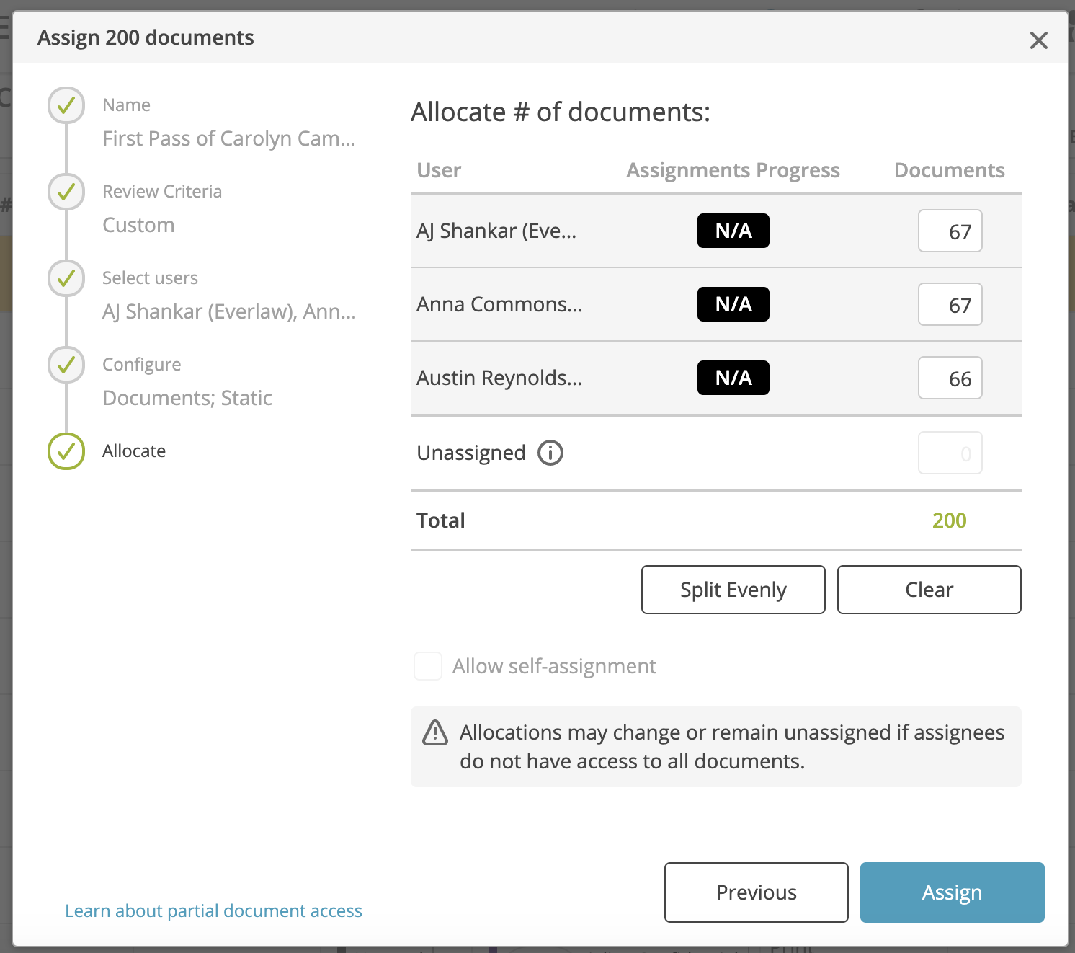Click the 'First Pass of Carolyn Cam...' text
1075x953 pixels.
[x=229, y=138]
